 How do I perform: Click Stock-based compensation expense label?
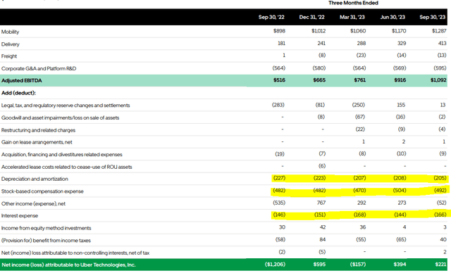coord(42,191)
